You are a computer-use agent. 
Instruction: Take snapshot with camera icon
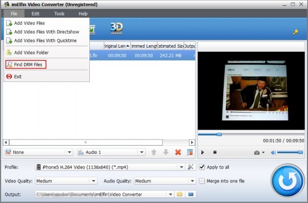tap(257, 153)
